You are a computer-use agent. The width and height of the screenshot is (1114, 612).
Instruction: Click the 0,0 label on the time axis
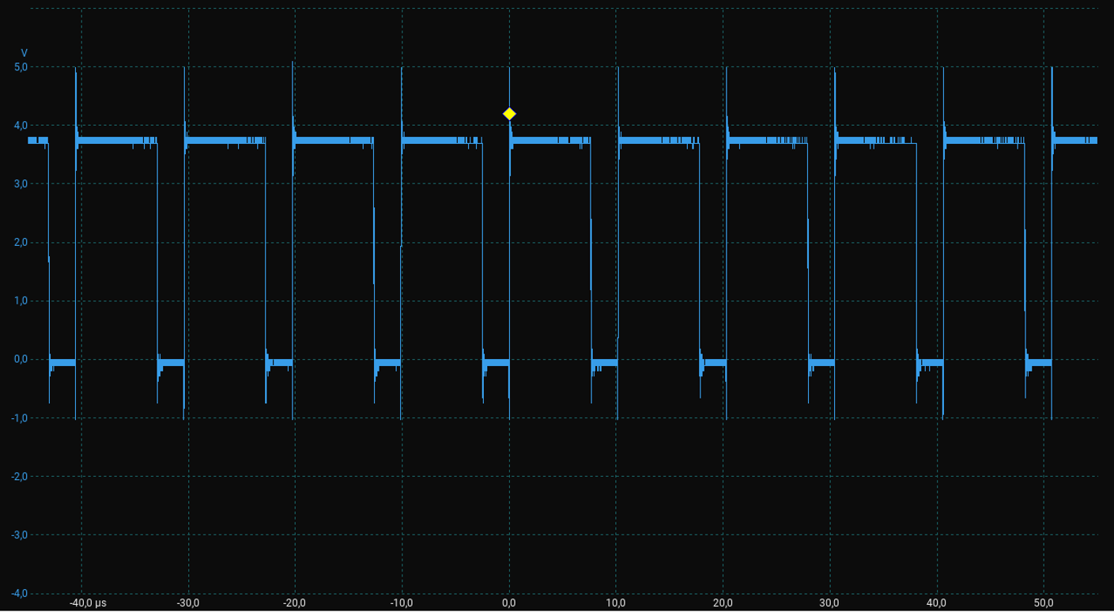click(x=509, y=603)
